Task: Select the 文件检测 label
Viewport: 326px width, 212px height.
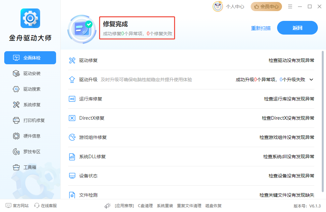Action: coord(88,195)
